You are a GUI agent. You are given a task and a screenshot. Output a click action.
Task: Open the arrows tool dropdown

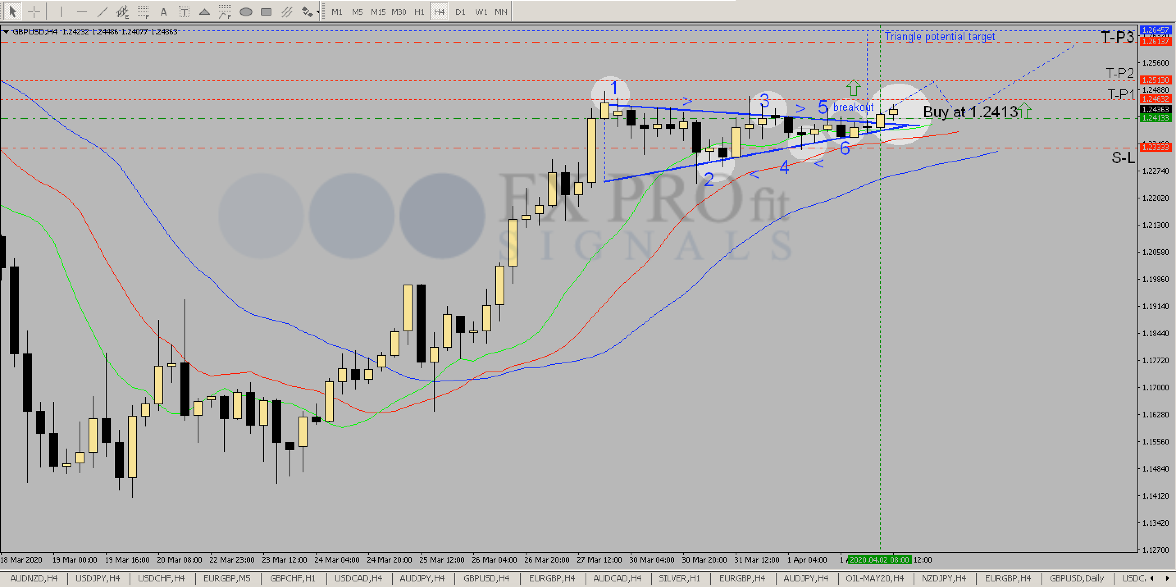click(x=317, y=12)
